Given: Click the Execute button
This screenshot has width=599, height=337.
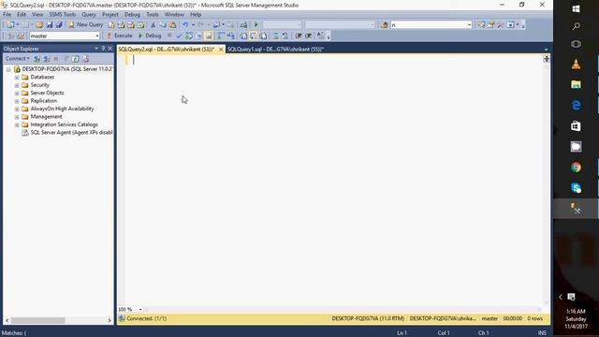Looking at the screenshot, I should [x=119, y=36].
